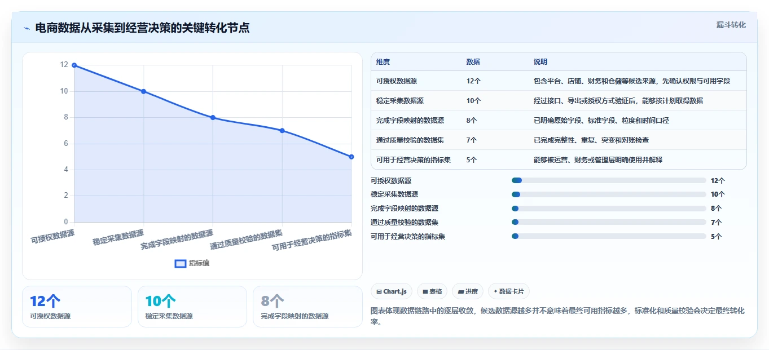Click table value 10个

coord(473,101)
